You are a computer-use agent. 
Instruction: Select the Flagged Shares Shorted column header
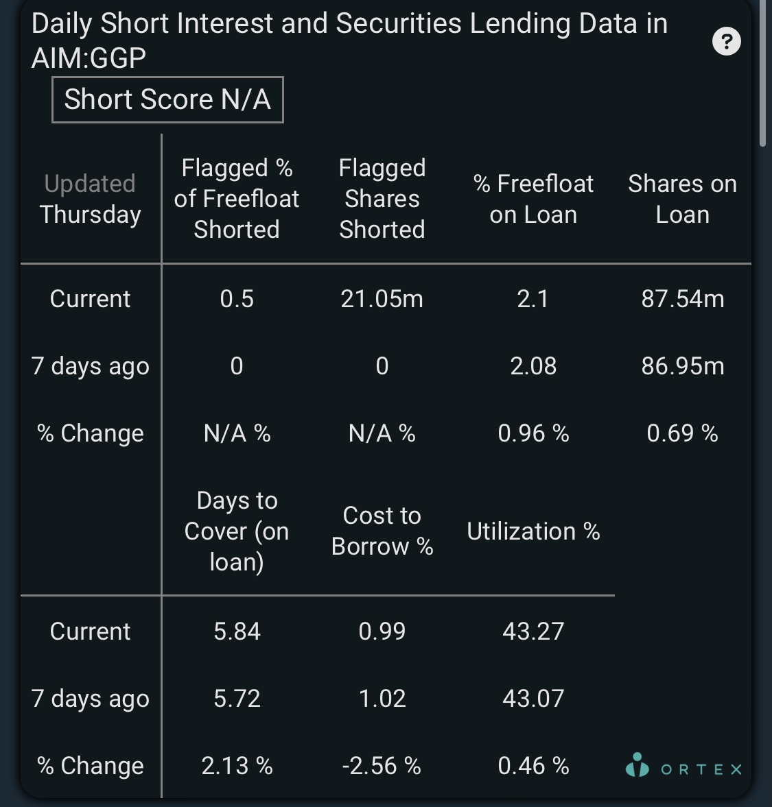(x=382, y=199)
